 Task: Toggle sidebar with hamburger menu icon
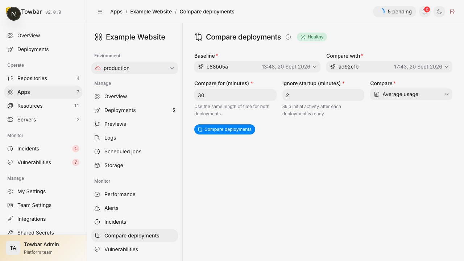100,12
